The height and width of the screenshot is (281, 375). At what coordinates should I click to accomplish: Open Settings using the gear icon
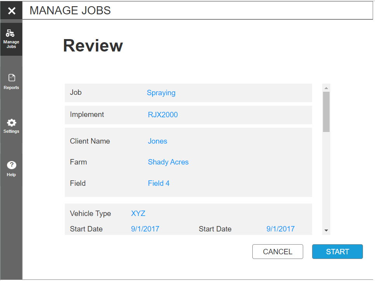11,123
